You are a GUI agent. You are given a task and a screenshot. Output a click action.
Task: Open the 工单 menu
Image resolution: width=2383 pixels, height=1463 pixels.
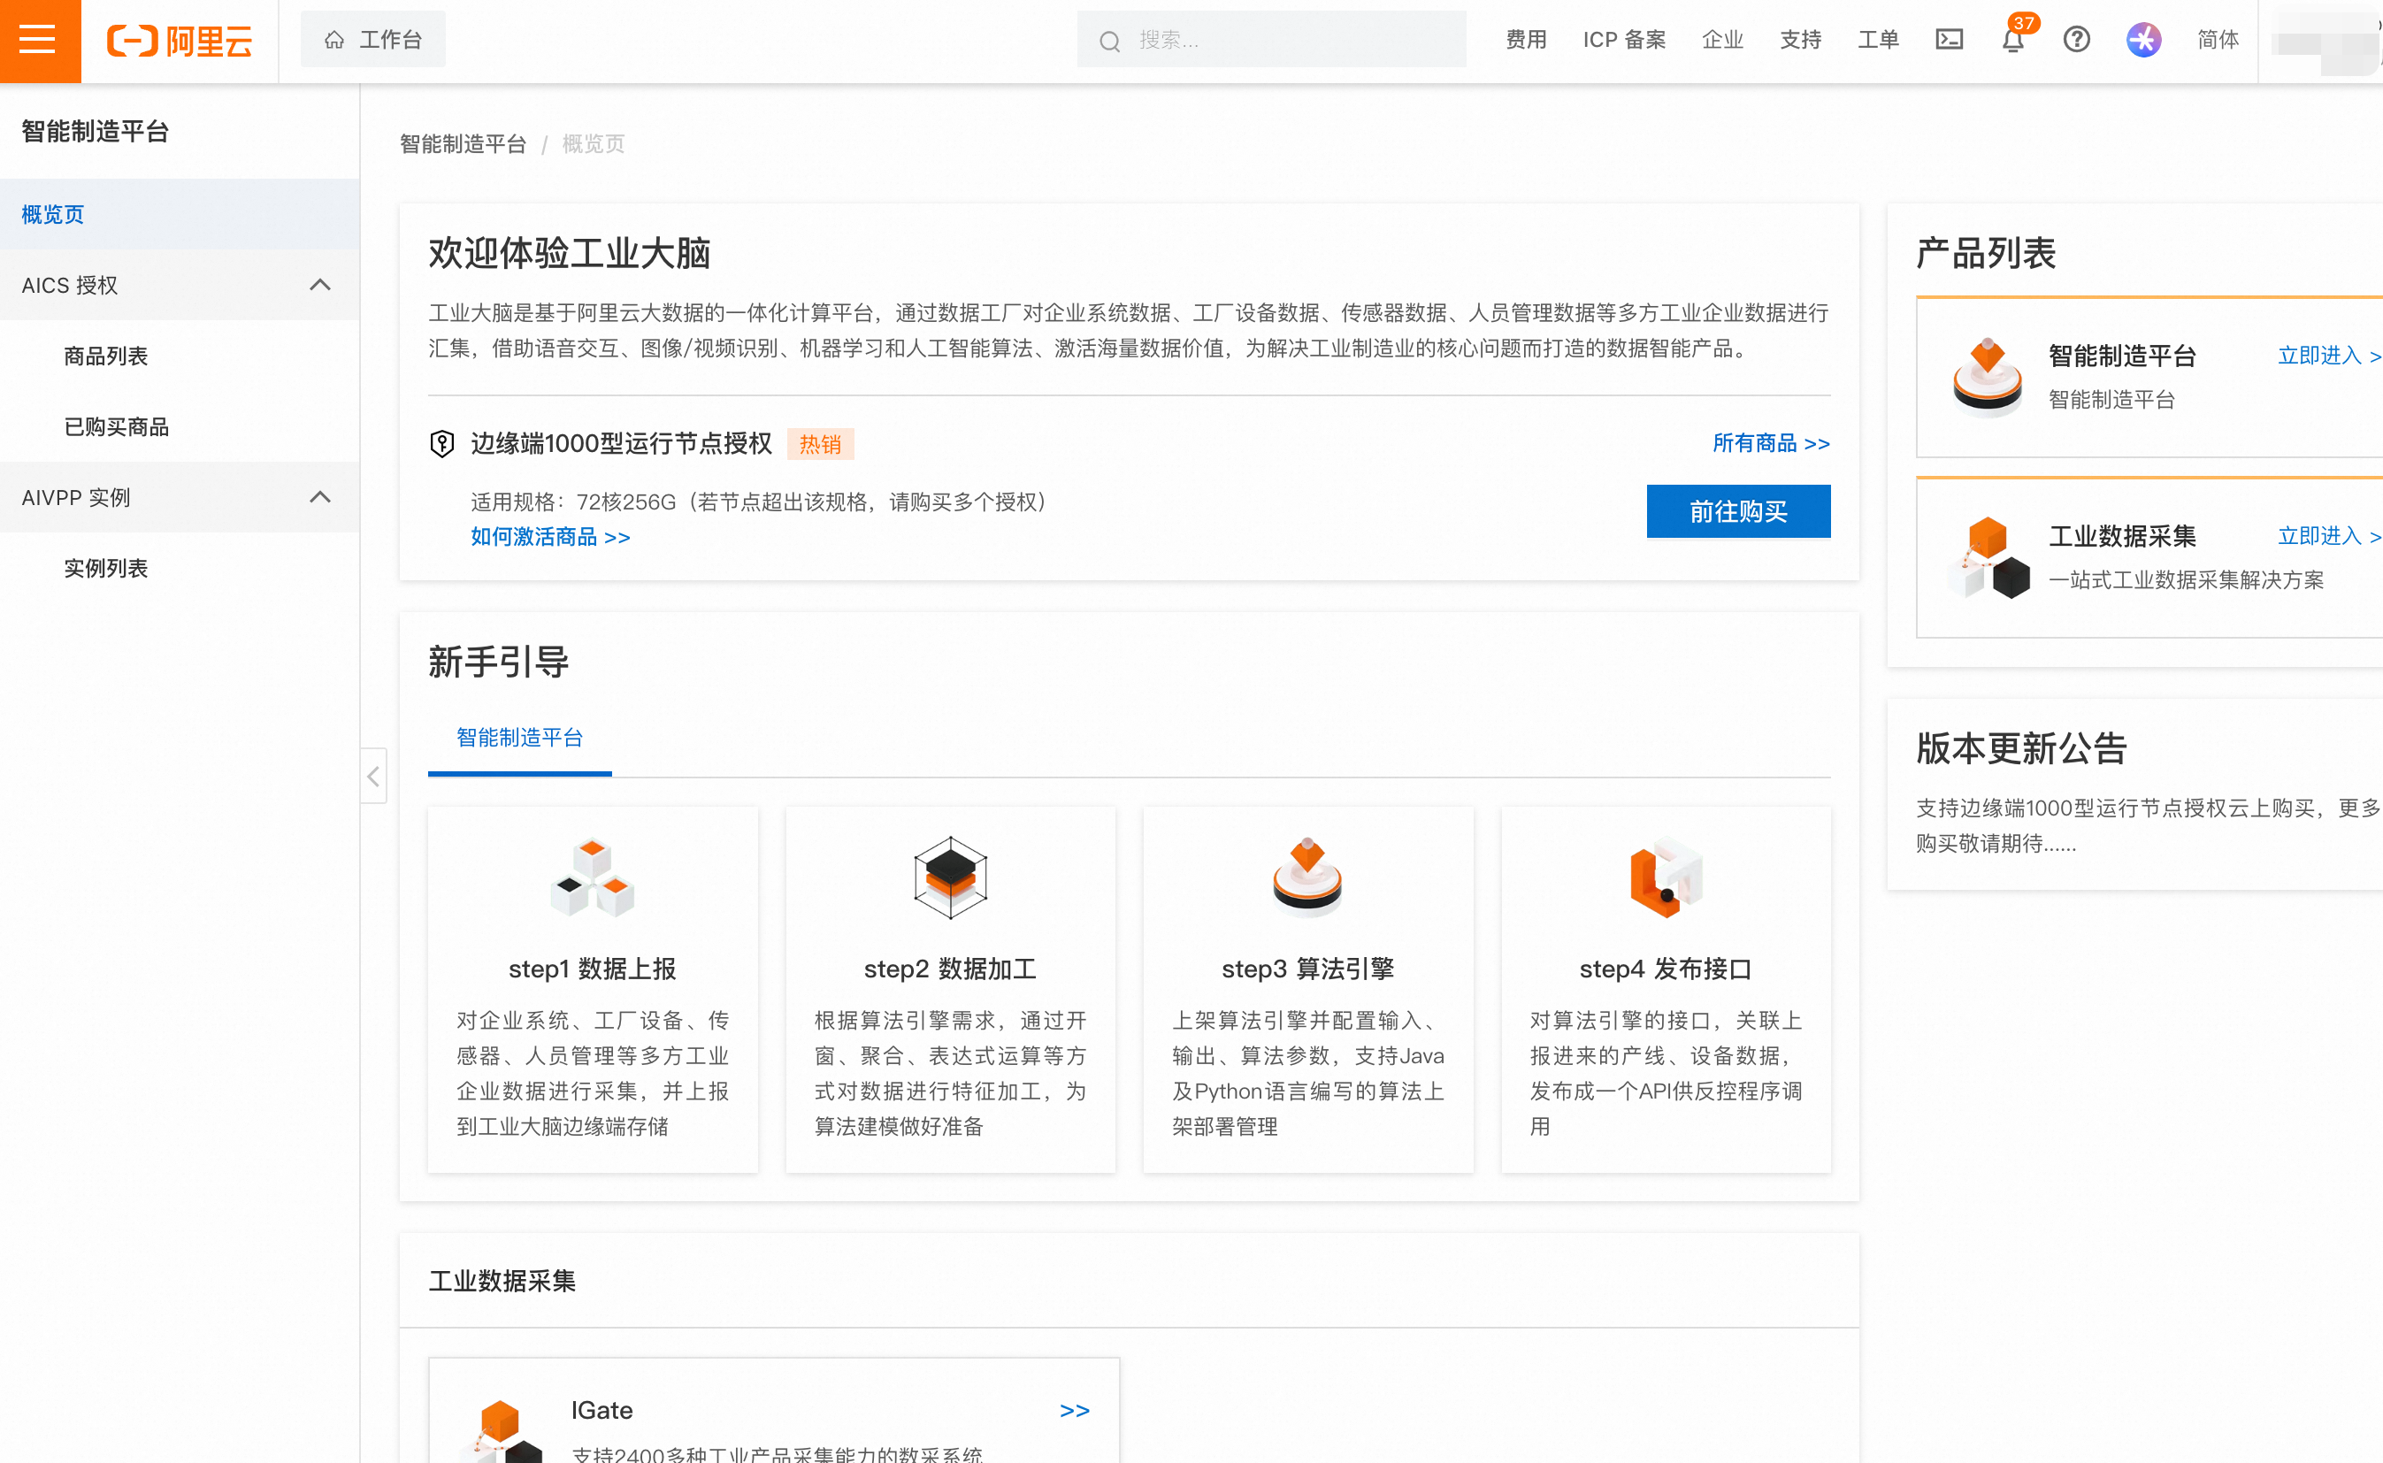[x=1878, y=40]
